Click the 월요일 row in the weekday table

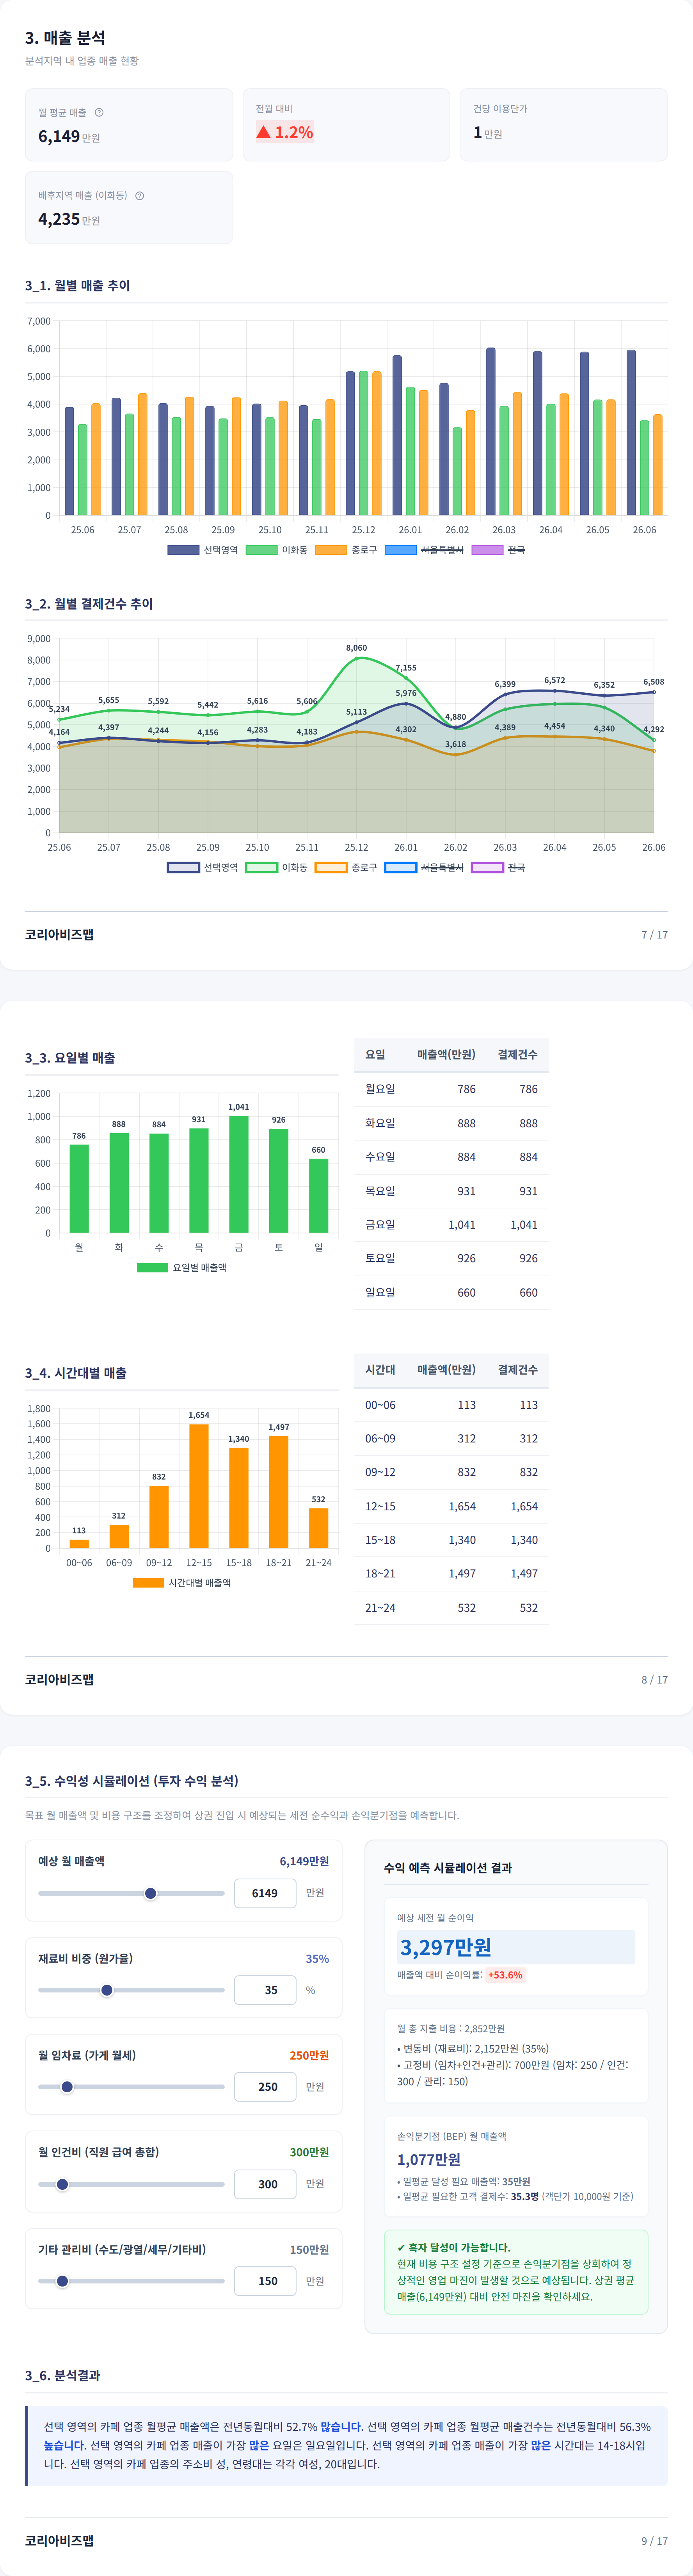pyautogui.click(x=451, y=1089)
